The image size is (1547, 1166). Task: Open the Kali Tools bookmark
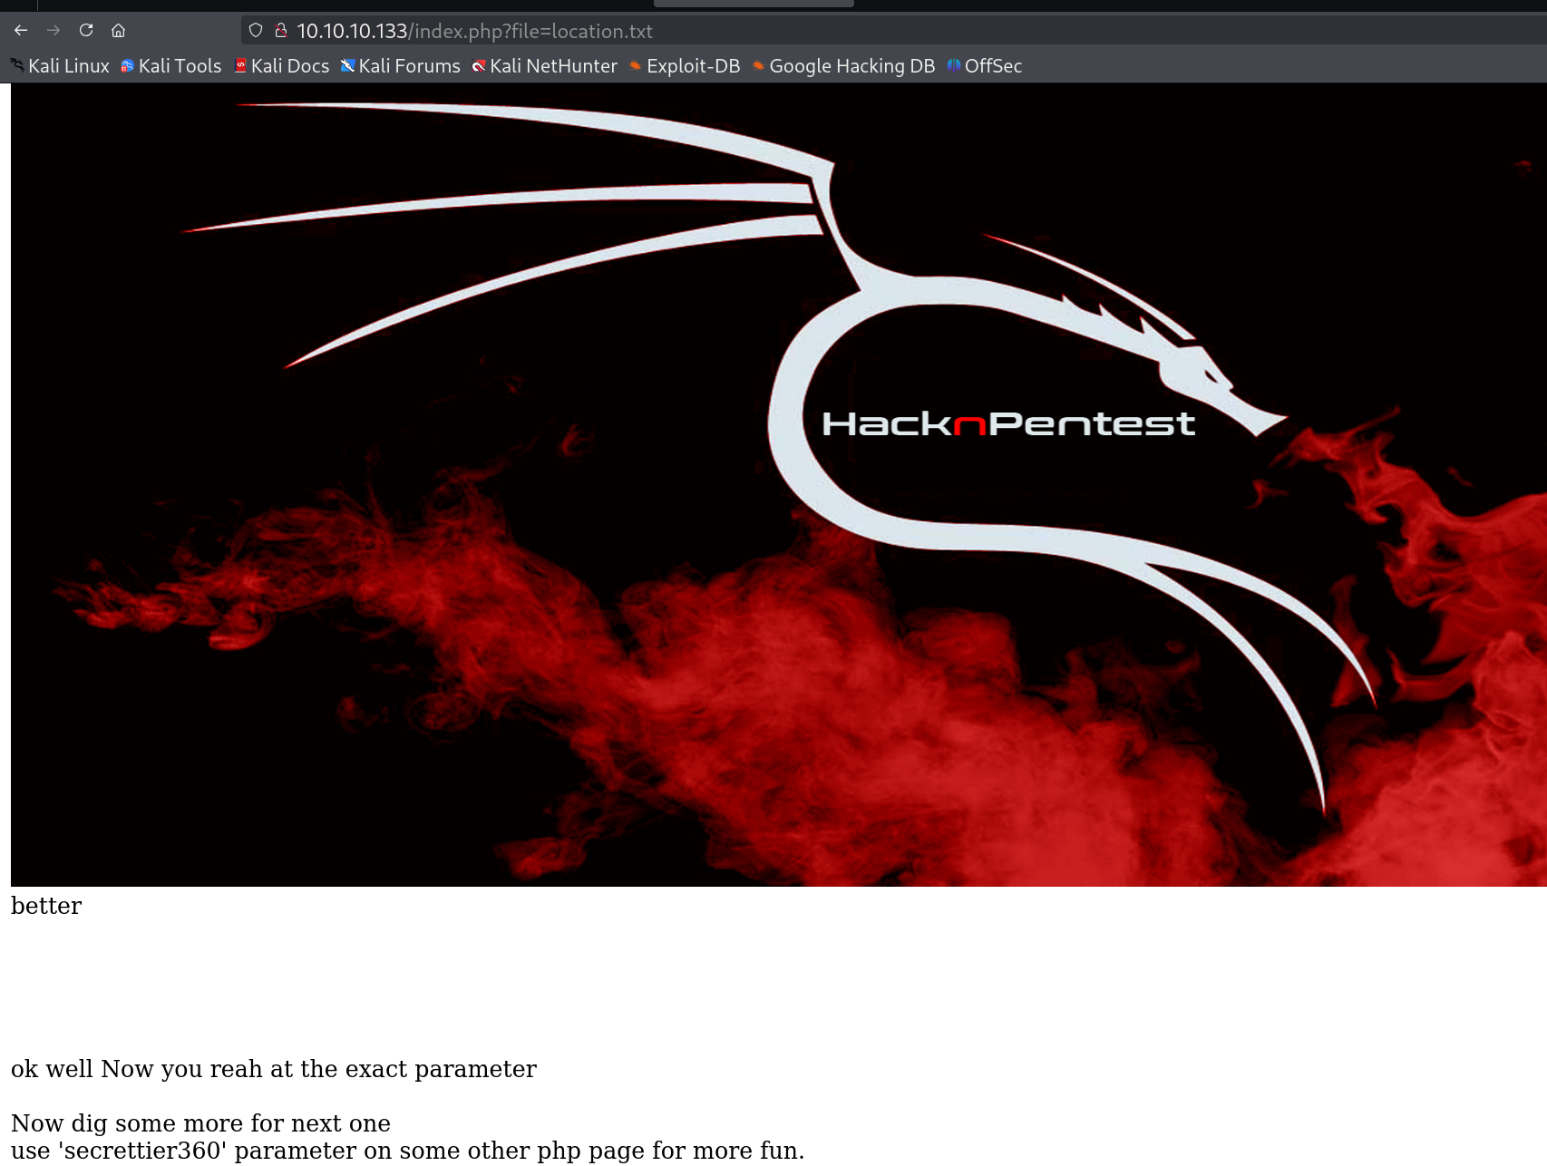171,66
